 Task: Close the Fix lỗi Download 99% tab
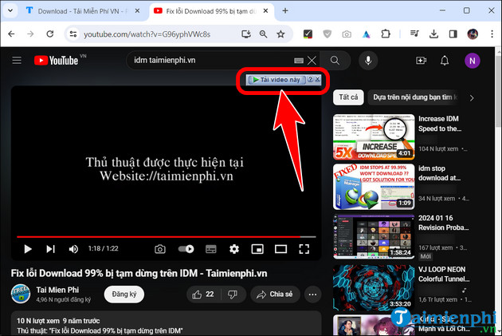pyautogui.click(x=265, y=11)
